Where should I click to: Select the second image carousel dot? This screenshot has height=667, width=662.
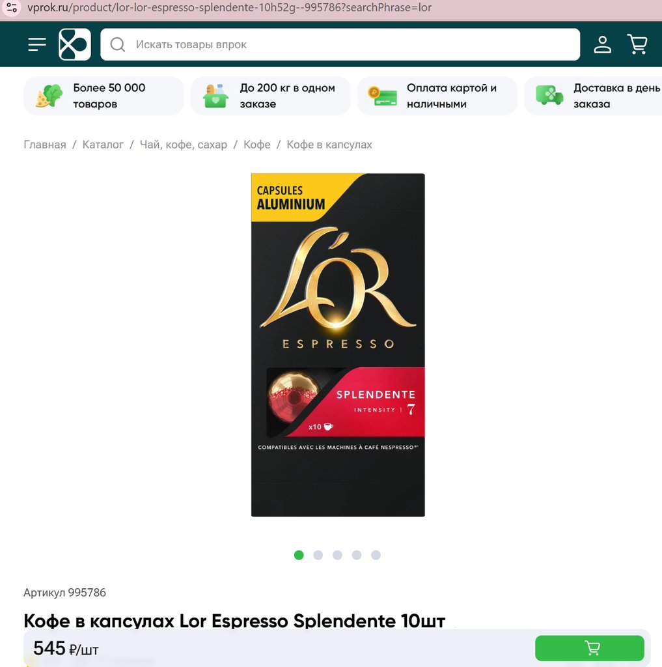pos(318,555)
